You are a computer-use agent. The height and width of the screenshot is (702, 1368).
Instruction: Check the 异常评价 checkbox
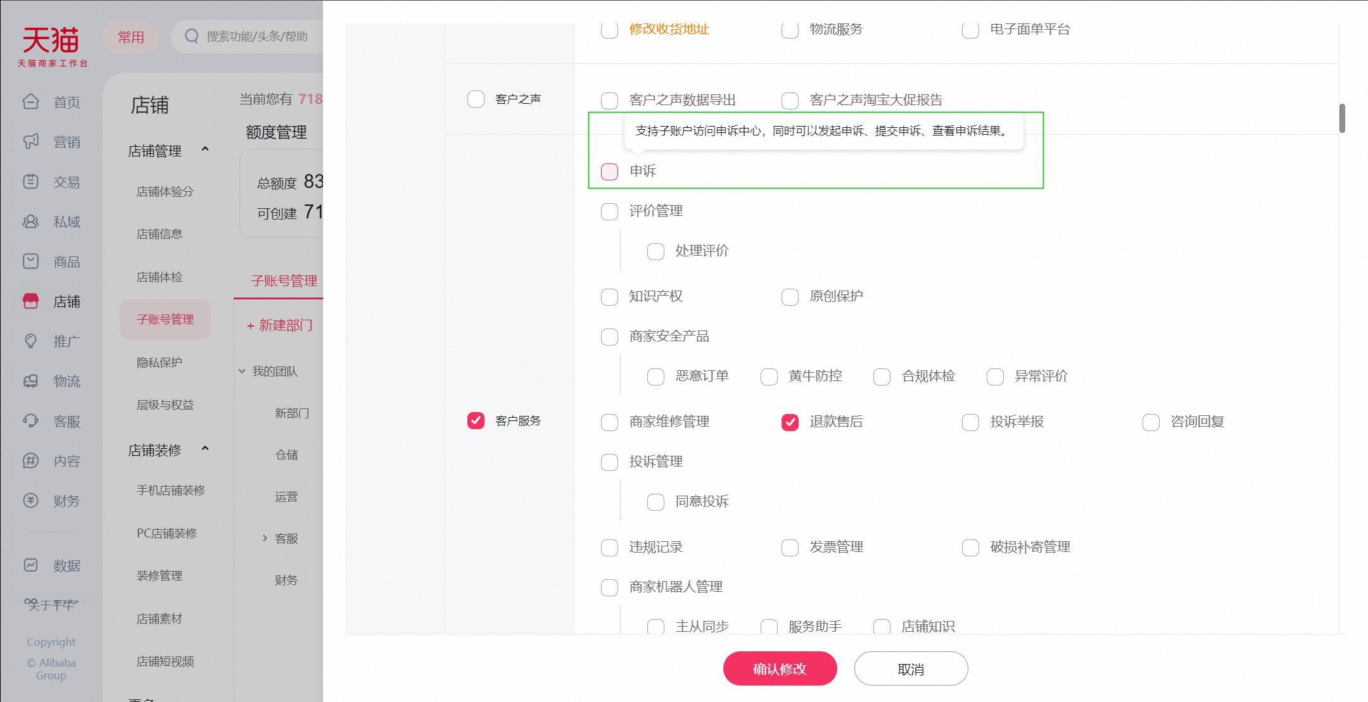[x=995, y=377]
